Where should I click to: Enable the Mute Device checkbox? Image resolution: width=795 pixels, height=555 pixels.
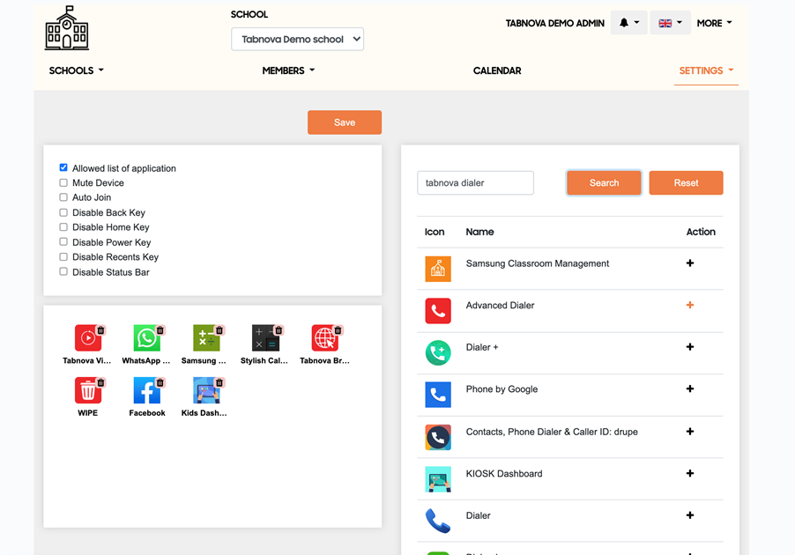pos(63,182)
